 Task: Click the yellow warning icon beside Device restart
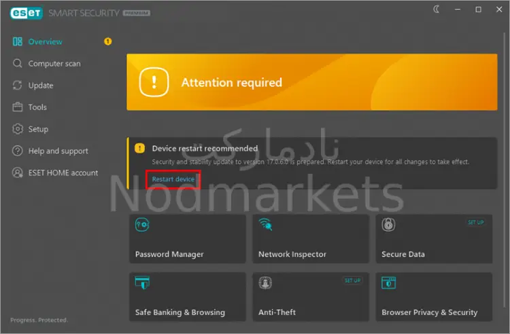pyautogui.click(x=139, y=149)
